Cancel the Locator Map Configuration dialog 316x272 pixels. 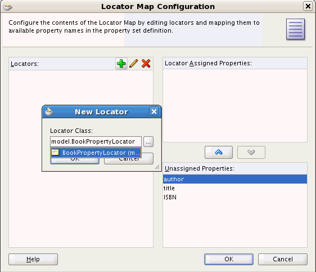point(283,259)
